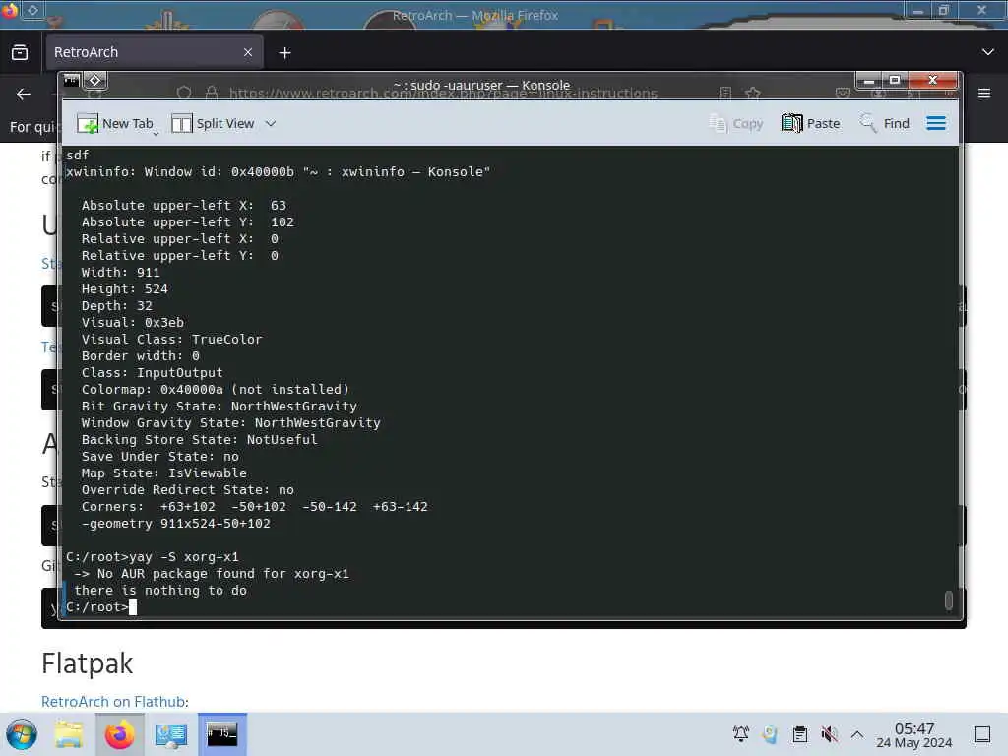Viewport: 1008px width, 756px height.
Task: Click 'Map State: IsViewable' line
Action: 164,472
